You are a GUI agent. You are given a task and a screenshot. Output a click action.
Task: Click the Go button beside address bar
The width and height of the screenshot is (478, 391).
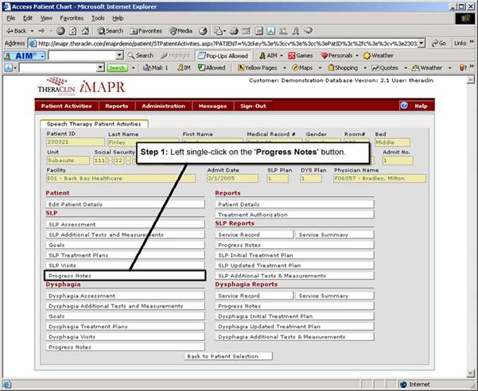coord(440,43)
